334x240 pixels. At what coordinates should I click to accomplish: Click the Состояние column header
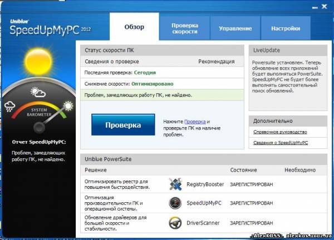(x=243, y=170)
